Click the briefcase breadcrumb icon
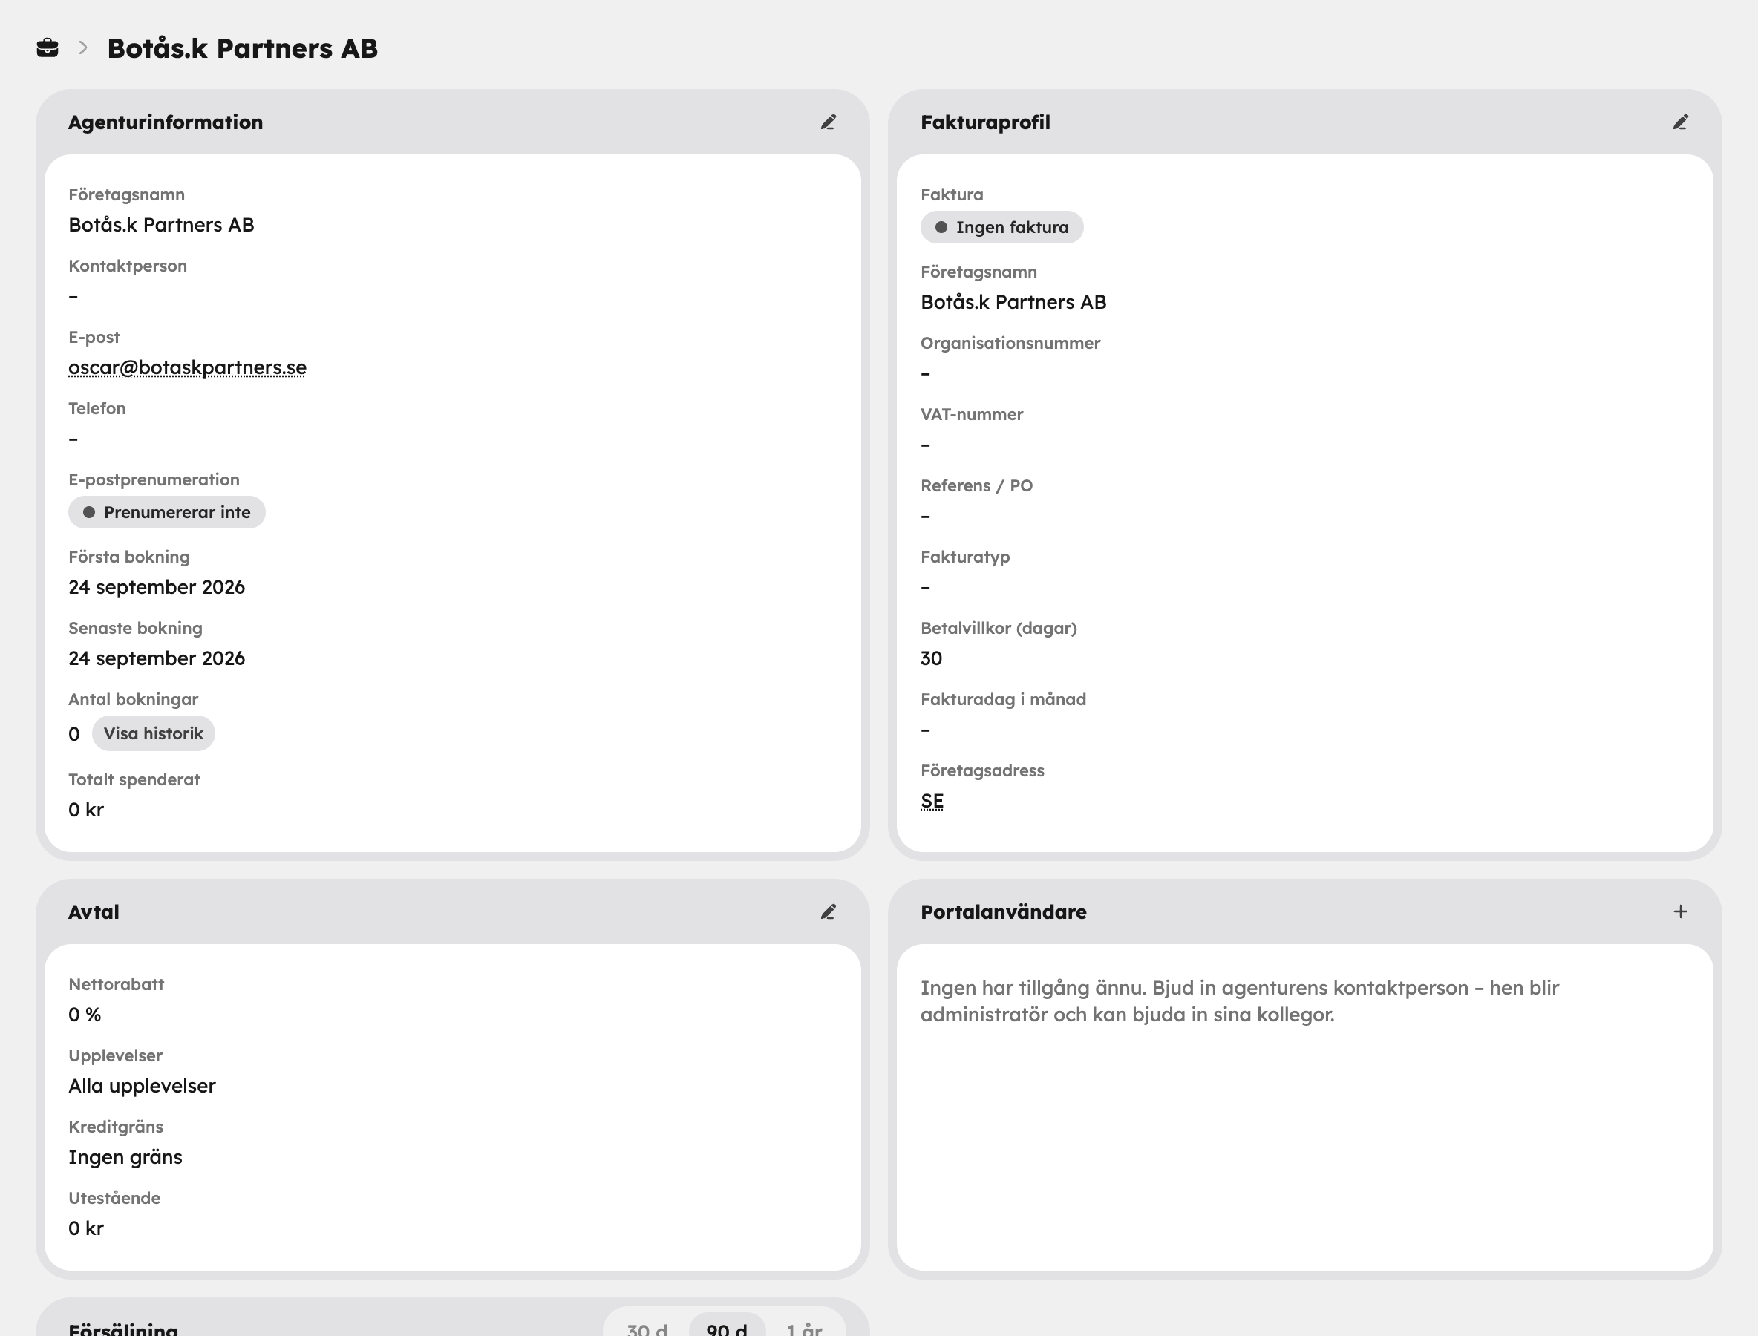Viewport: 1758px width, 1336px height. (x=48, y=48)
